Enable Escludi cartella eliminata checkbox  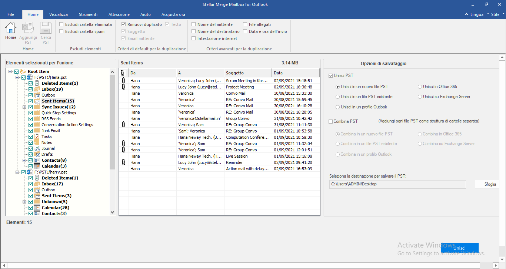[61, 24]
